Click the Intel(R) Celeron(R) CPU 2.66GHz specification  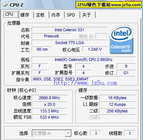(x=84, y=60)
